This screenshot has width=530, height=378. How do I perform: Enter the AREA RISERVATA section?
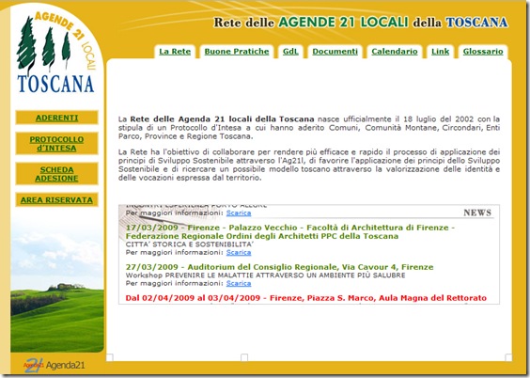(56, 200)
